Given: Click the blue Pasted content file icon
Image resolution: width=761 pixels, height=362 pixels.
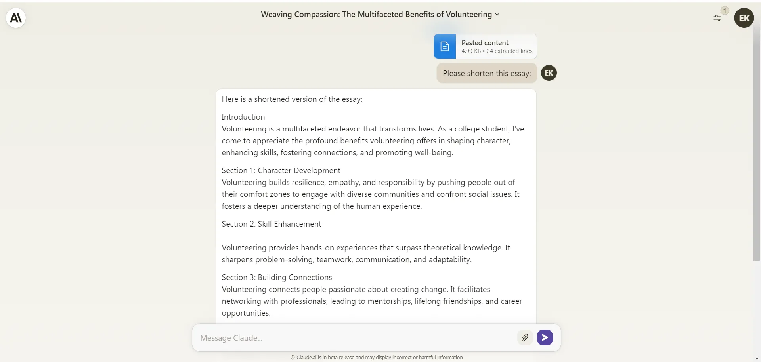Looking at the screenshot, I should [x=445, y=46].
